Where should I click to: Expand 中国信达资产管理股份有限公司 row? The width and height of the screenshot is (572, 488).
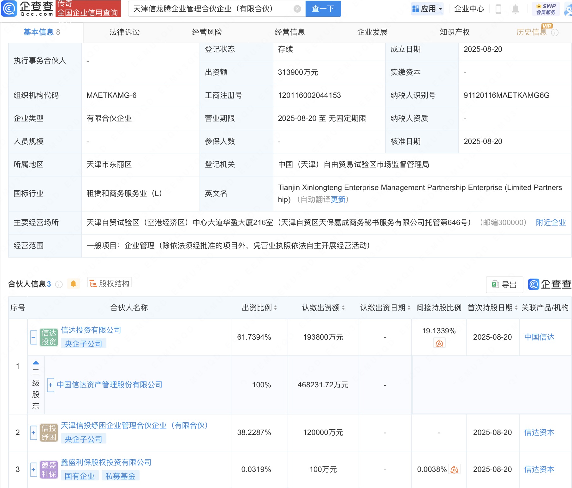coord(51,385)
